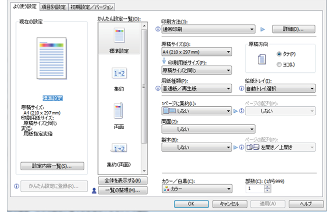Select ヨコ orientation radio button
The image size is (334, 212).
[279, 64]
